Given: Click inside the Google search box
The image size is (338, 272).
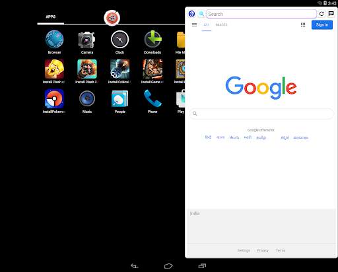Looking at the screenshot, I should pos(261,114).
